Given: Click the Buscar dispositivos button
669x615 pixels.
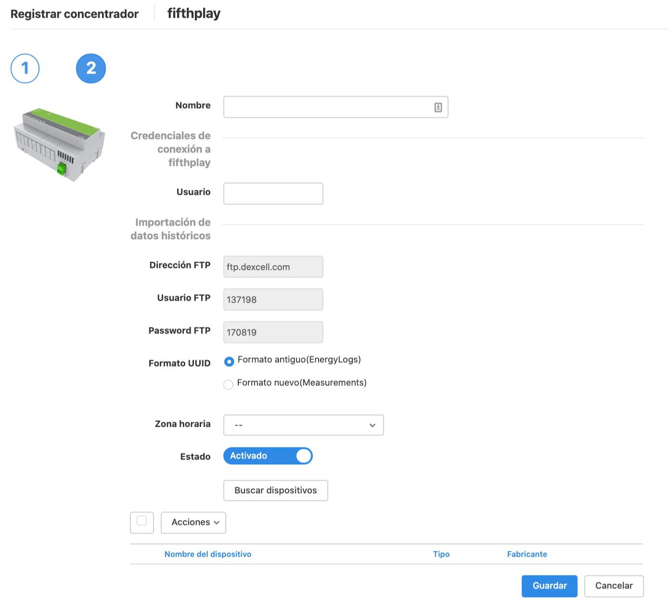Looking at the screenshot, I should [276, 490].
